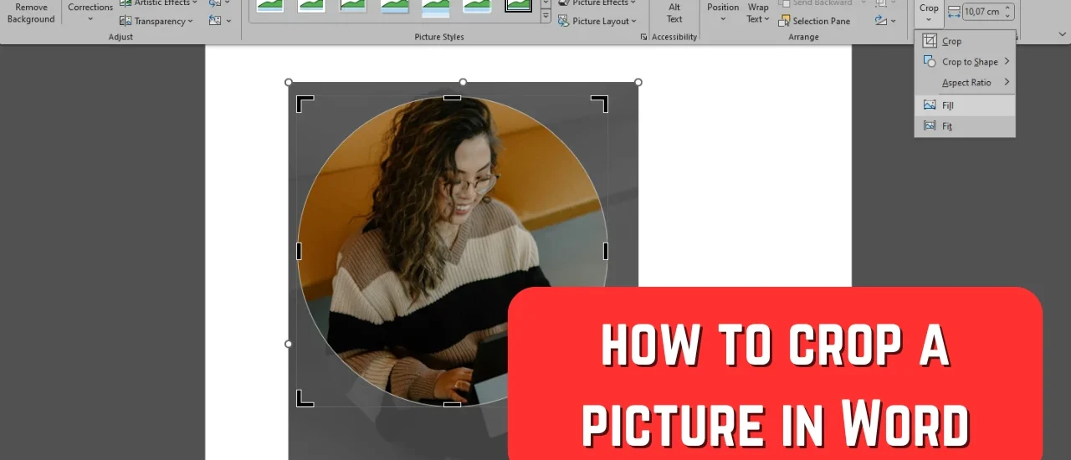
Task: Open the Aspect Ratio submenu
Action: [x=965, y=83]
